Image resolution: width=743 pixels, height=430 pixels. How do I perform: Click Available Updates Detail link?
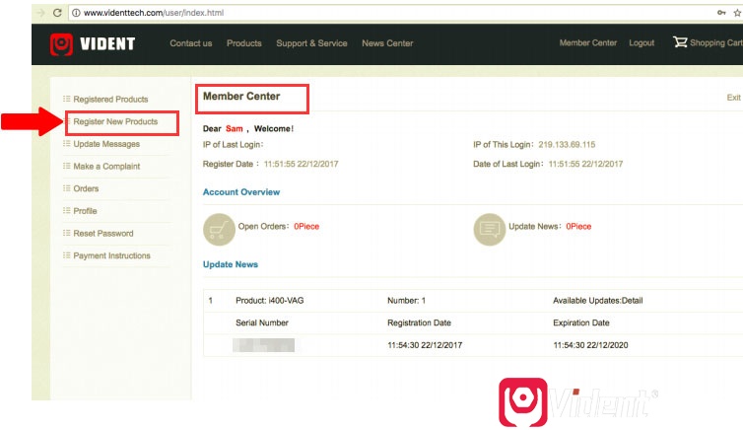click(598, 301)
